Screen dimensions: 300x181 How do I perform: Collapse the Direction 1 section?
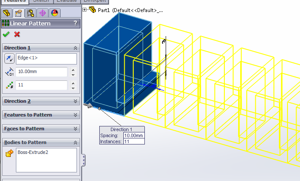tap(75, 48)
